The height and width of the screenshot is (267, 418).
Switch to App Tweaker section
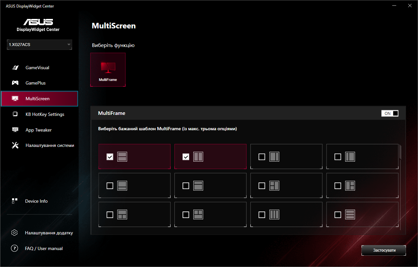pos(40,130)
